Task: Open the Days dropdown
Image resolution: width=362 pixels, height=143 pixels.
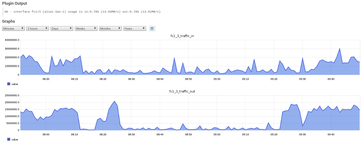Action: point(62,28)
